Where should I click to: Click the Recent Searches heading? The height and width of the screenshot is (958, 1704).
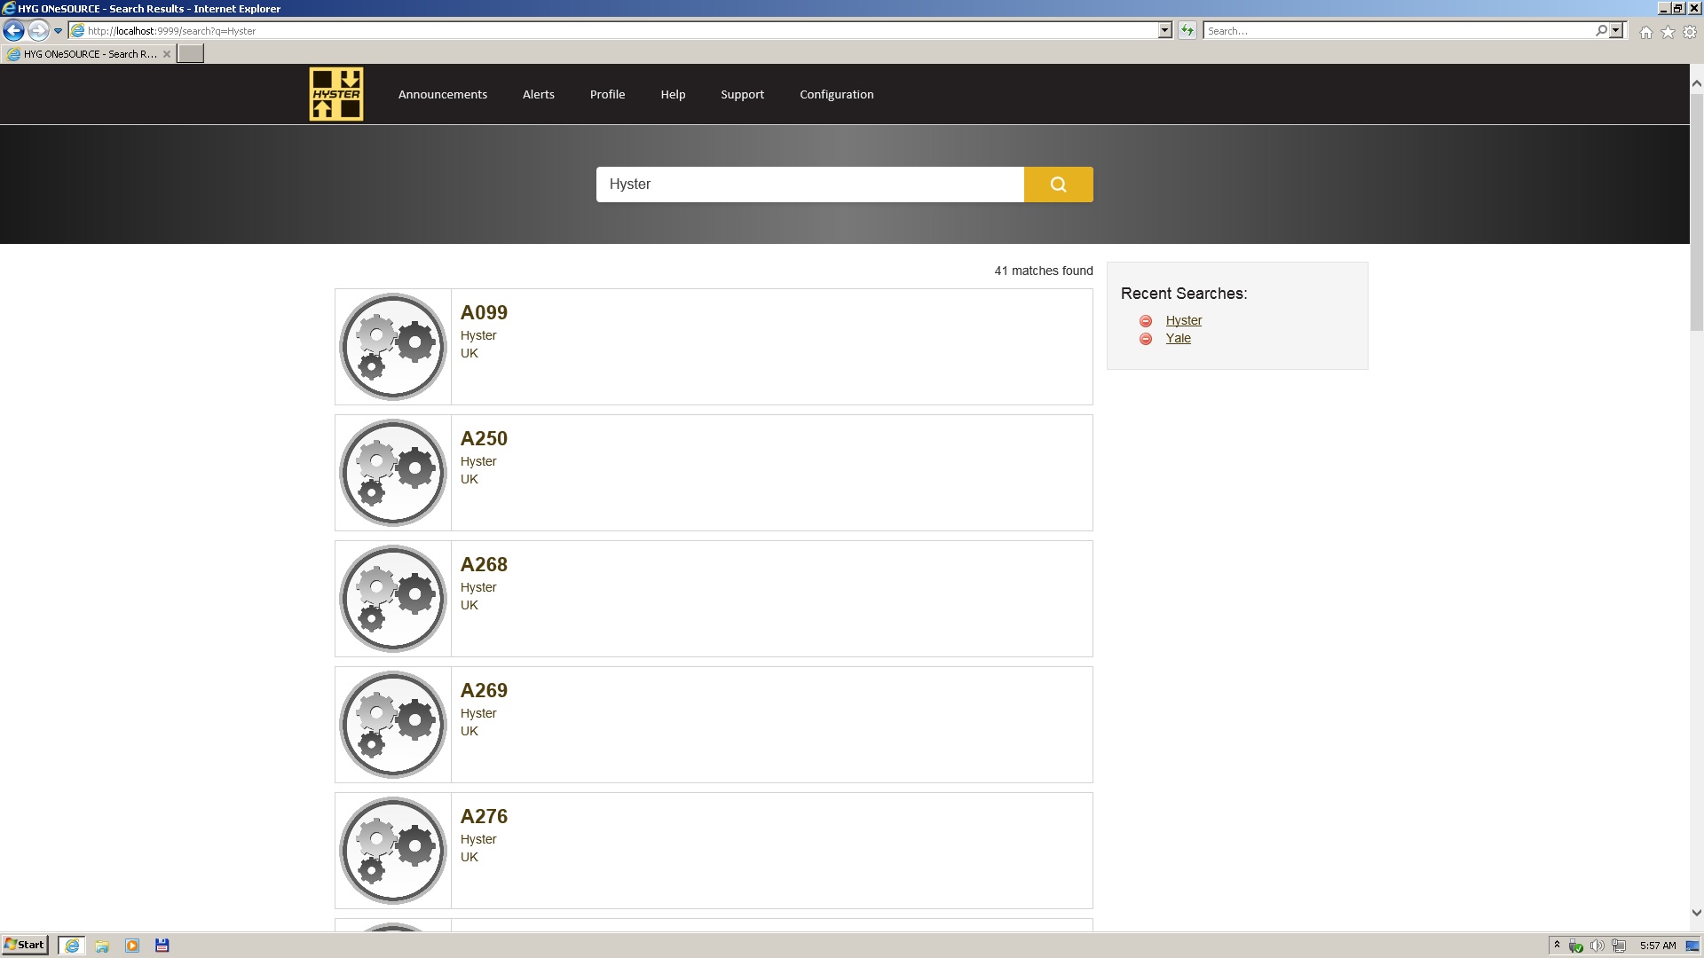(x=1183, y=294)
